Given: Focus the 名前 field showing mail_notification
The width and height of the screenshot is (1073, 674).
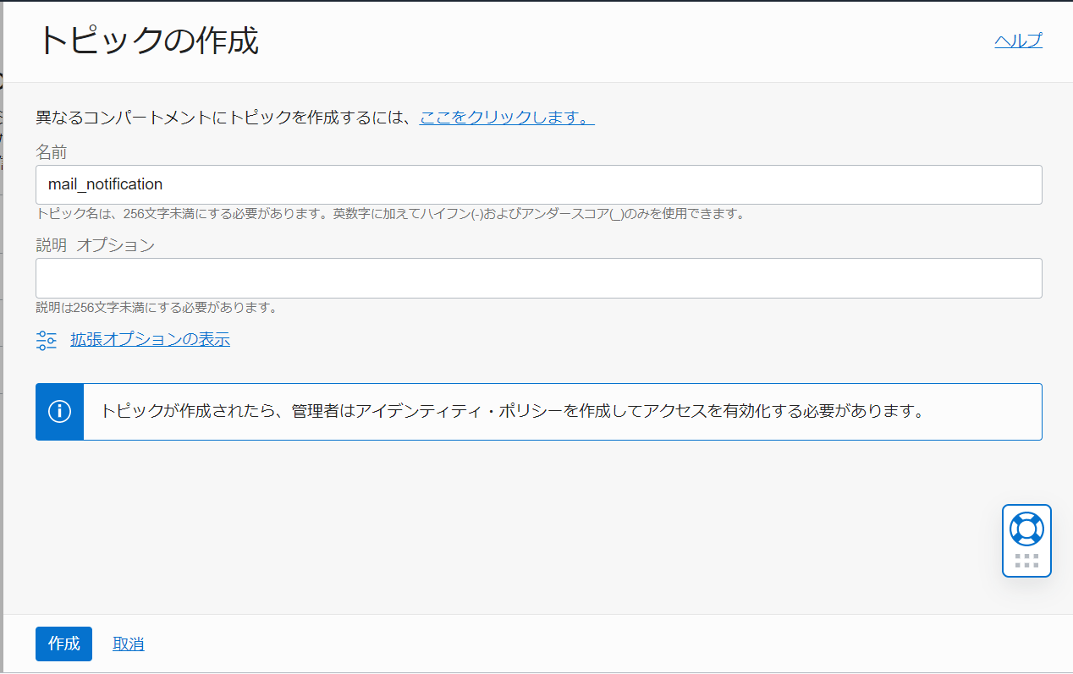Looking at the screenshot, I should [538, 184].
